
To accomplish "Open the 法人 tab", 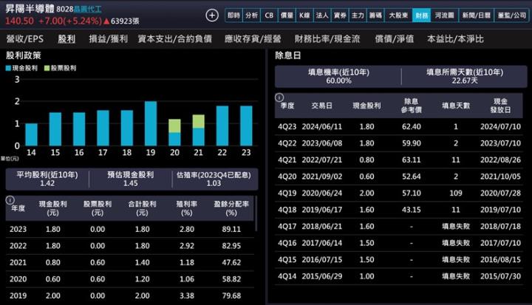I will pyautogui.click(x=322, y=16).
